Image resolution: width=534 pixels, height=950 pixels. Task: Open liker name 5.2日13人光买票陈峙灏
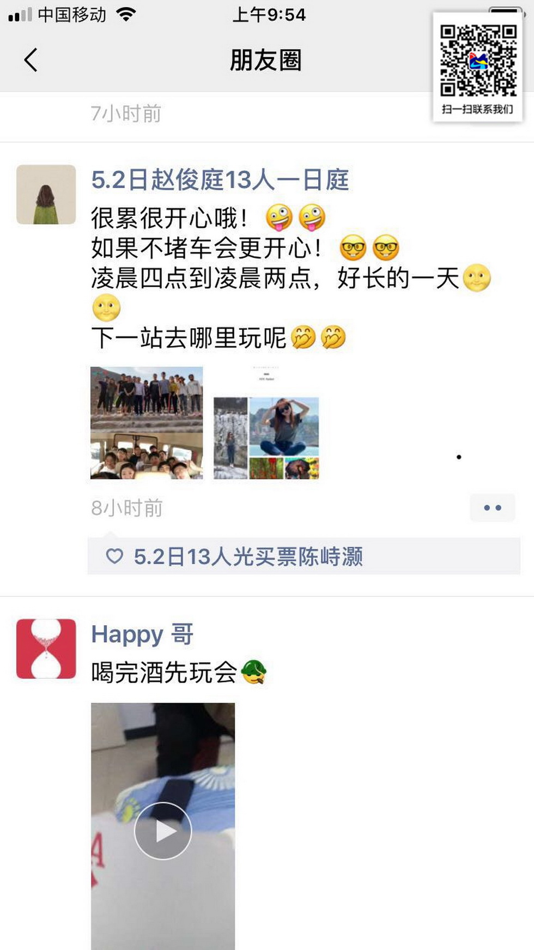pos(248,556)
